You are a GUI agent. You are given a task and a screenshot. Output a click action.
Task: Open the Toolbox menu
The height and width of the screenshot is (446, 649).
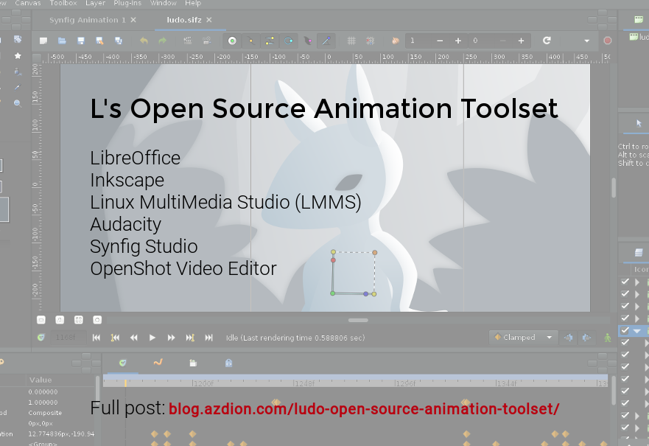click(63, 3)
